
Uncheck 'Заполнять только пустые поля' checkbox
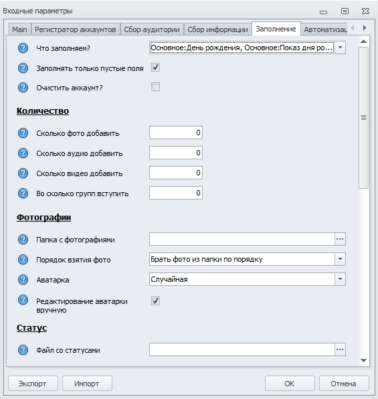[155, 68]
